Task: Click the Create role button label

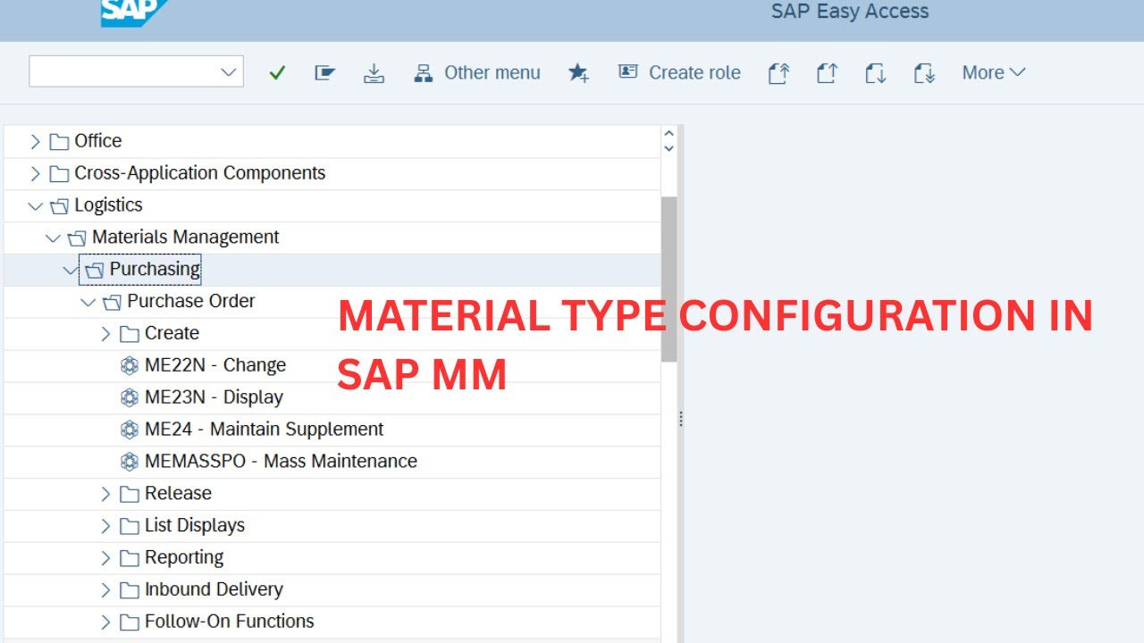Action: (x=694, y=73)
